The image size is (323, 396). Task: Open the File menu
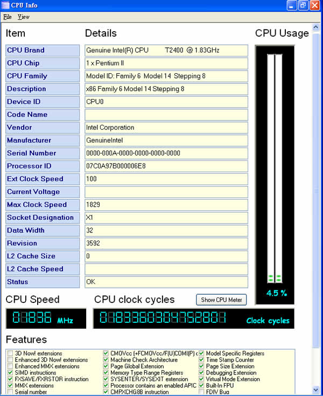(x=8, y=17)
